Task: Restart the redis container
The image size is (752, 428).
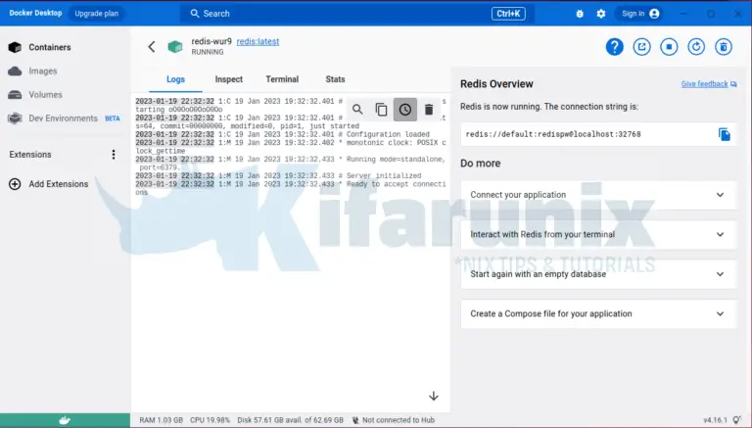Action: (696, 47)
